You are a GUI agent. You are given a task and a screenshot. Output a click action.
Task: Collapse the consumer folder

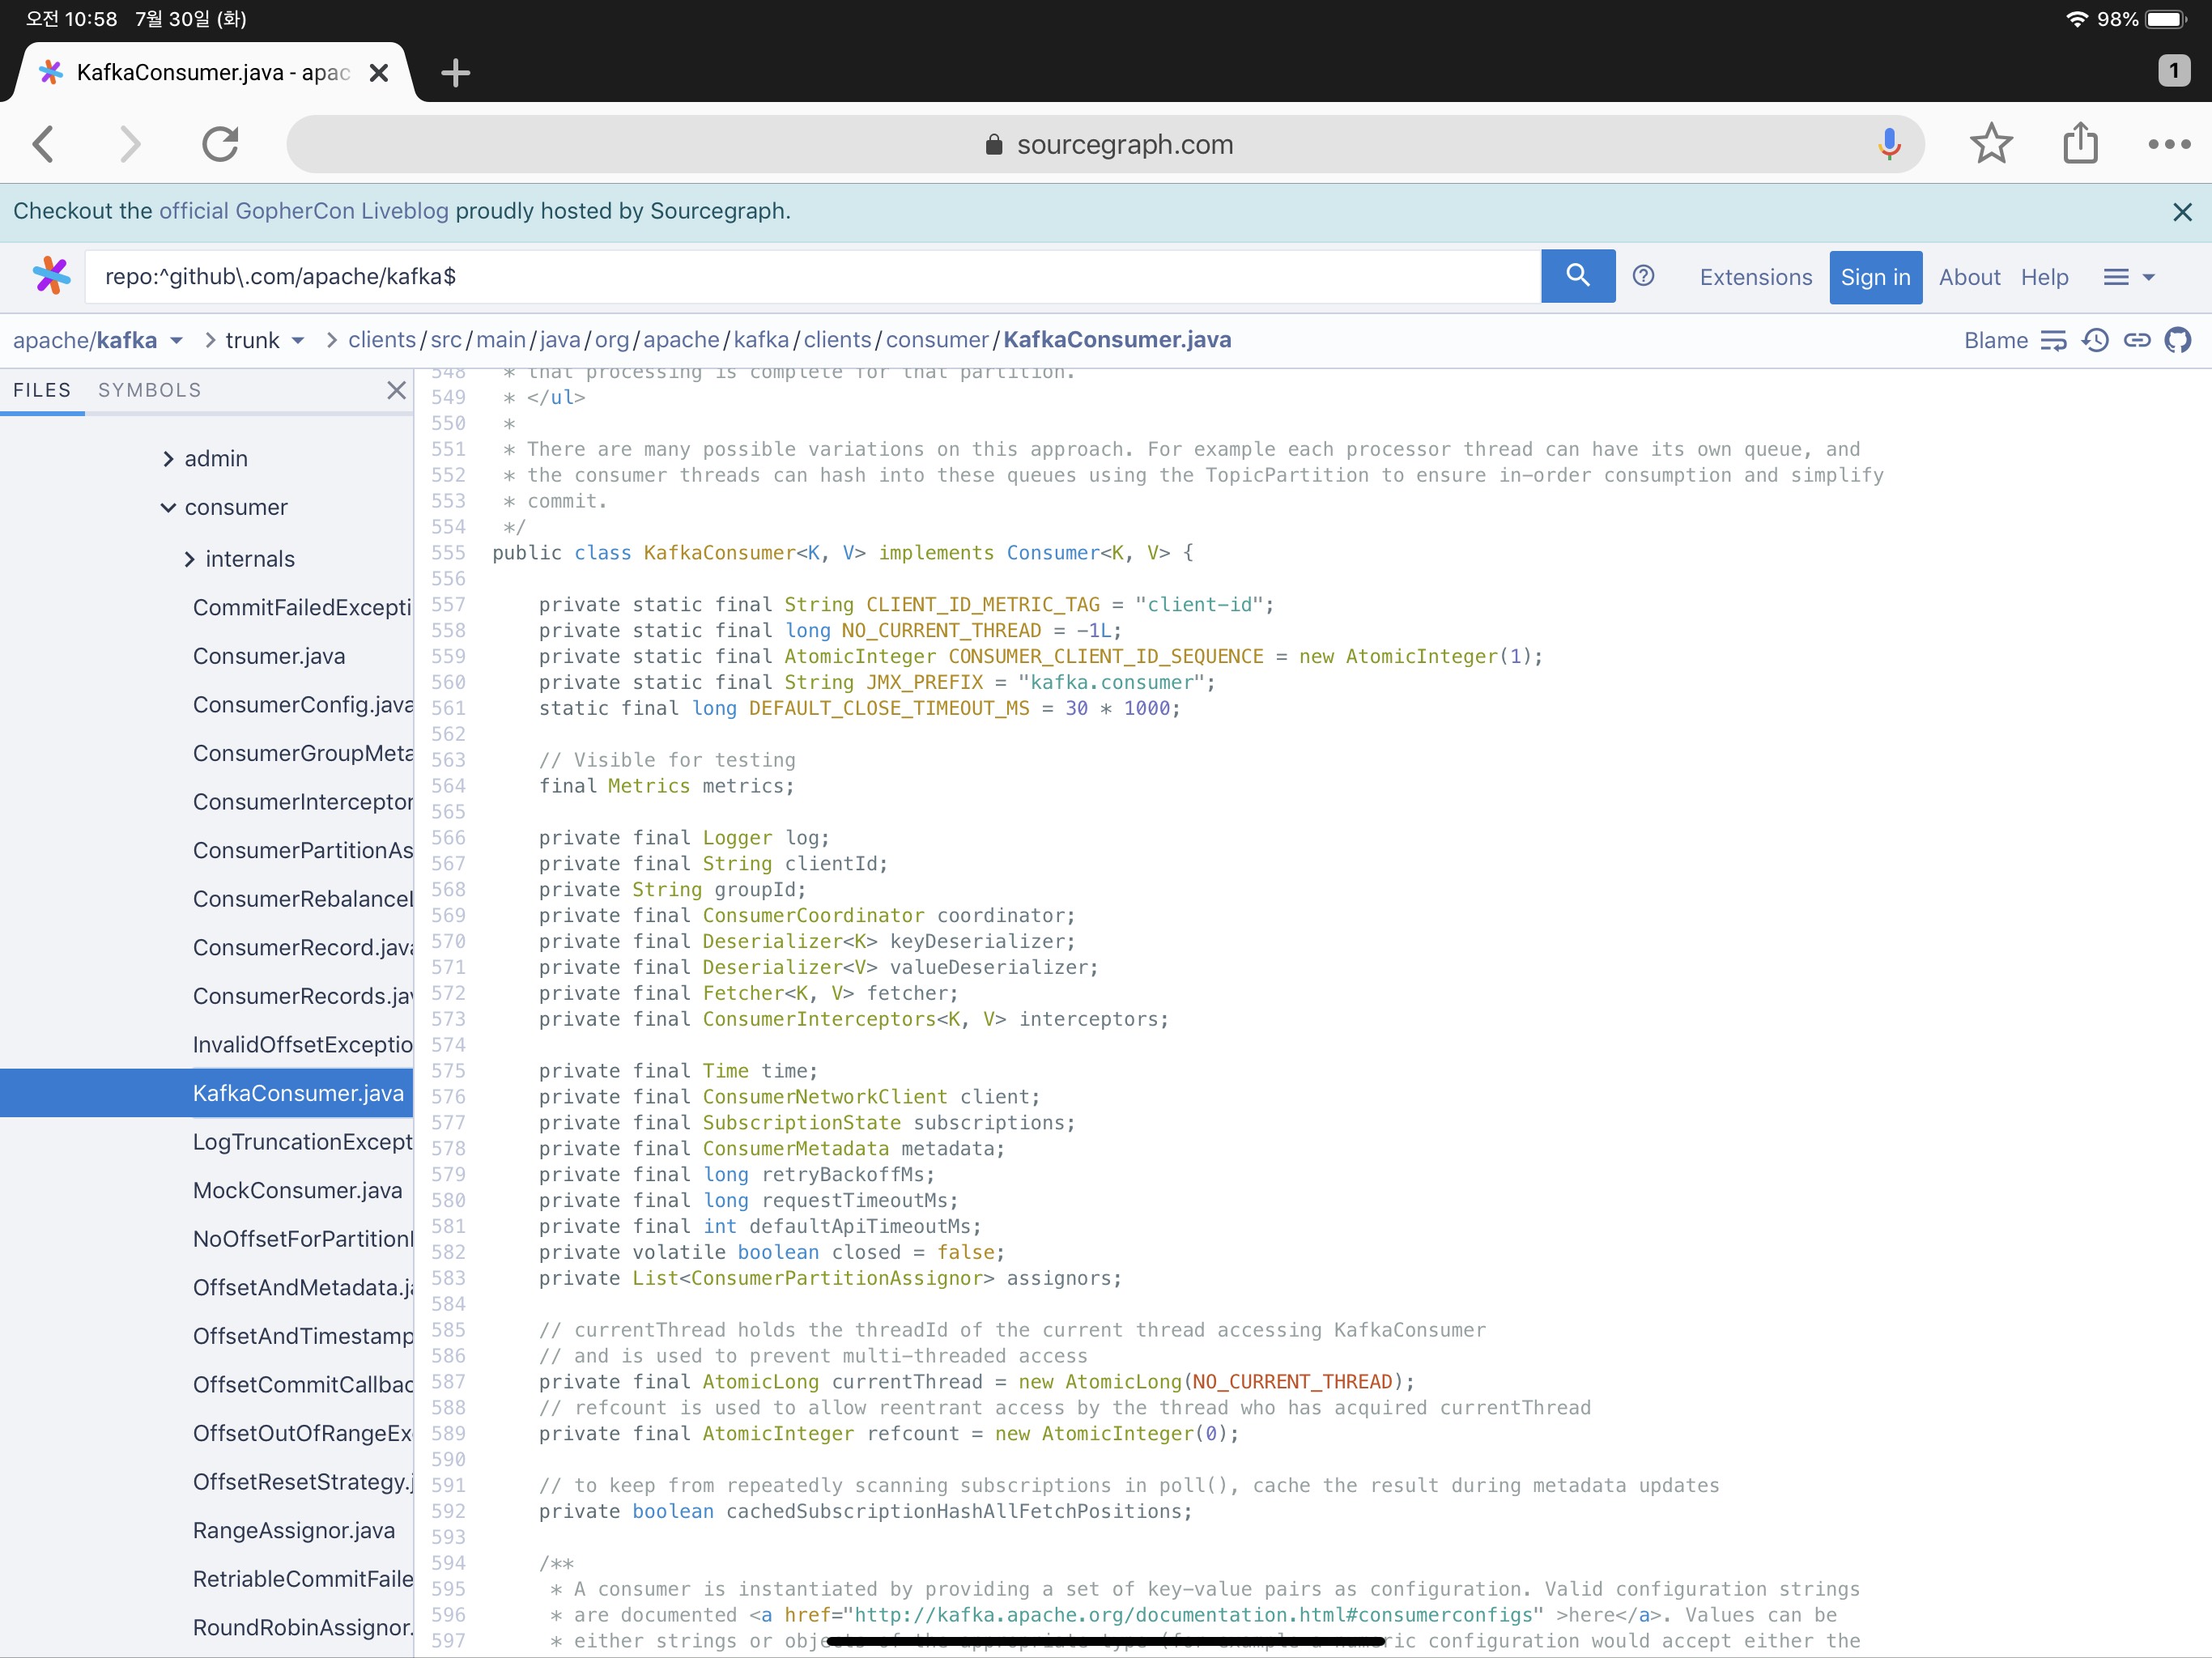coord(168,508)
